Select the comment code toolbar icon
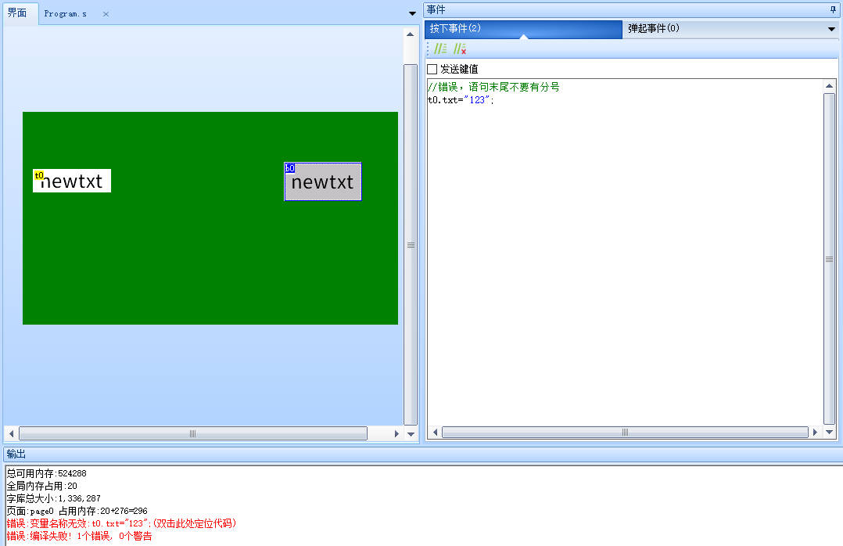The image size is (843, 546). coord(441,48)
